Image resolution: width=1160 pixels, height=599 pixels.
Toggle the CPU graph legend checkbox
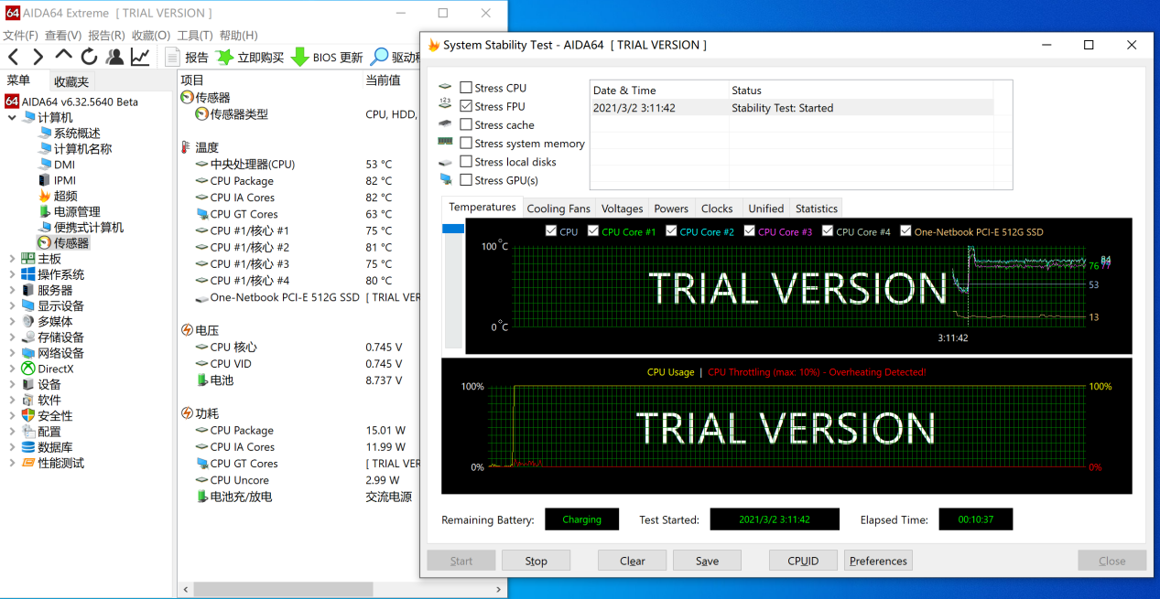(550, 231)
